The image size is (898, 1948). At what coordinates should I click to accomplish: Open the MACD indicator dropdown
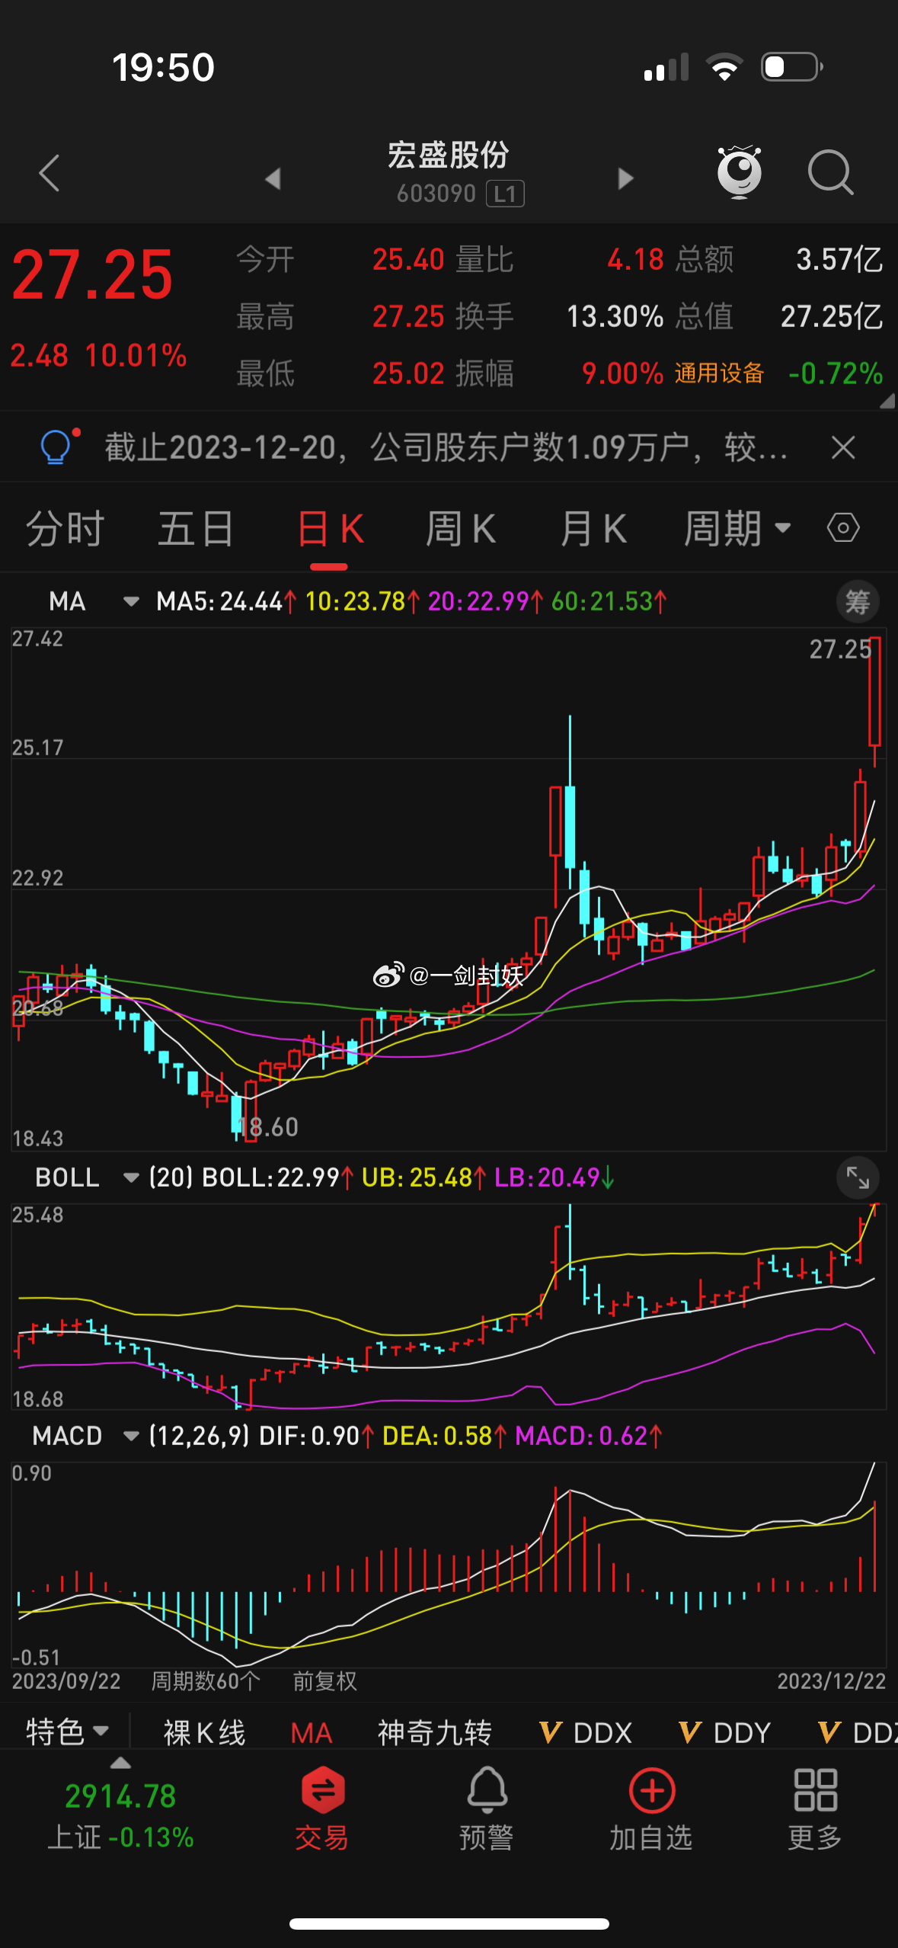coord(130,1437)
